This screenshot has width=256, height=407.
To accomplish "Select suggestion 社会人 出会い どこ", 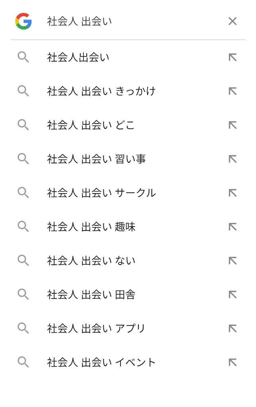I will 128,125.
